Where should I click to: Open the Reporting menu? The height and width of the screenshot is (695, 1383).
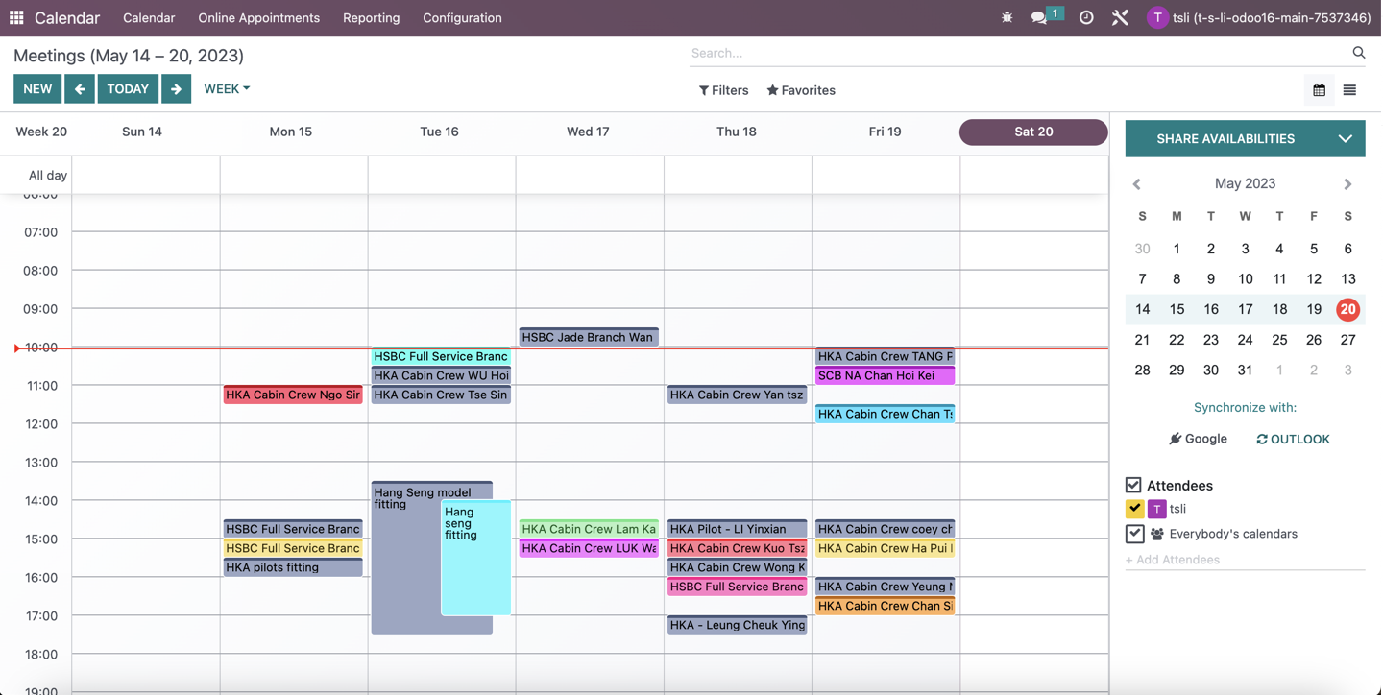371,17
